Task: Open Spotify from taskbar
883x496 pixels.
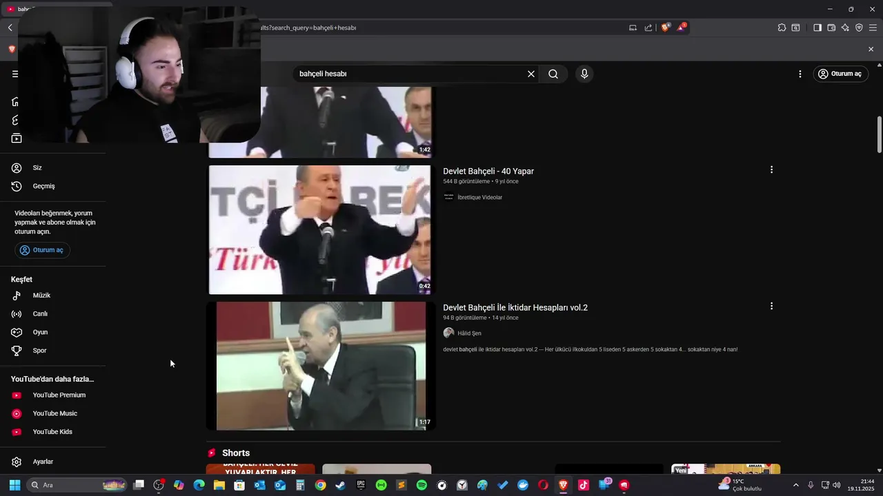Action: click(421, 485)
